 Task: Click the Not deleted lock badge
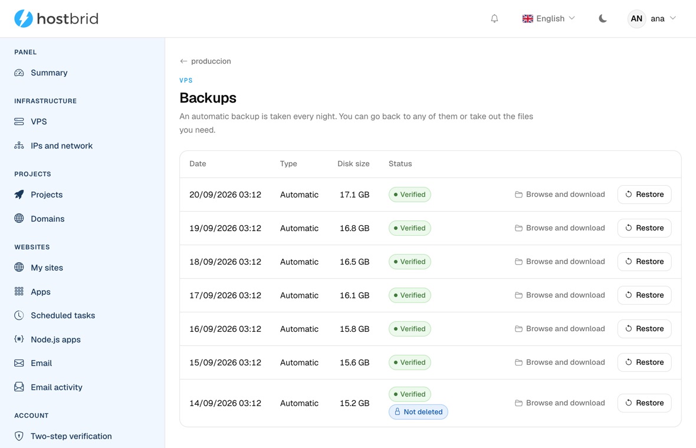click(x=418, y=411)
